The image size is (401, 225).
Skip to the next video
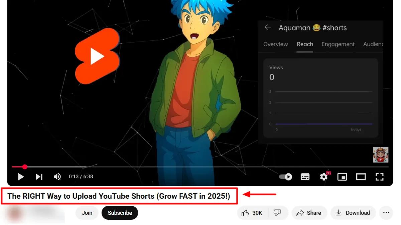[x=39, y=177]
